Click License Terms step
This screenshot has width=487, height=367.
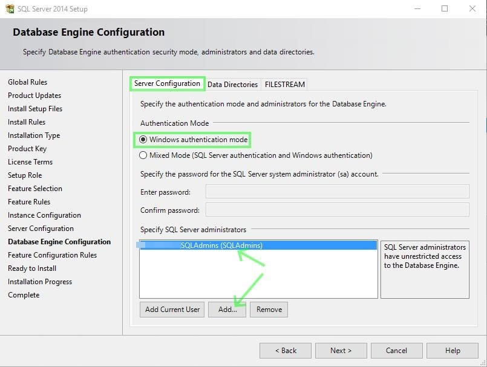coord(30,162)
